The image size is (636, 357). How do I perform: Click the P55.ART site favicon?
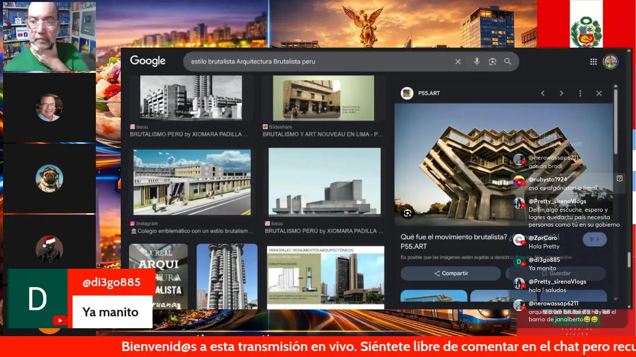407,93
